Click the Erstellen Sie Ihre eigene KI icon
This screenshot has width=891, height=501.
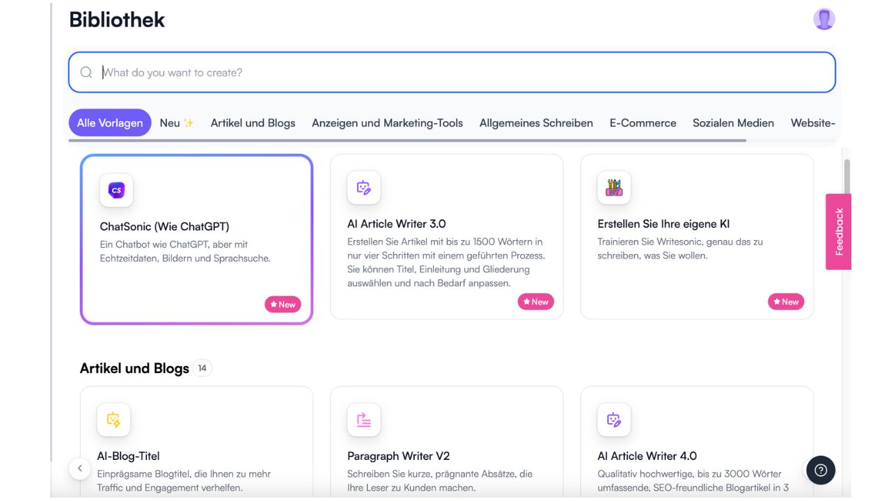click(x=613, y=186)
